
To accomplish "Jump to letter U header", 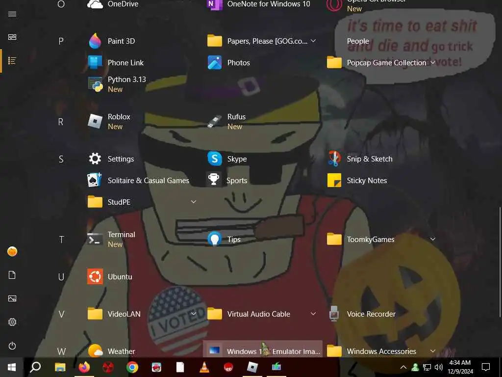I will [61, 277].
